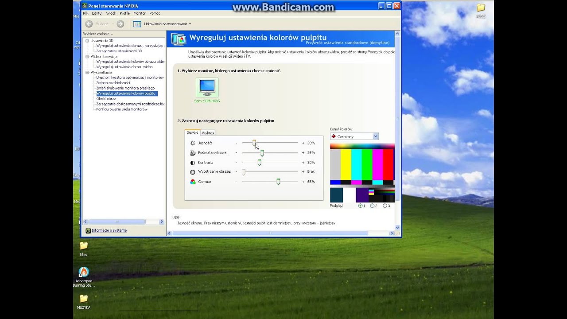Click the Kontrast slider thumb
Viewport: 567px width, 319px height.
[260, 163]
